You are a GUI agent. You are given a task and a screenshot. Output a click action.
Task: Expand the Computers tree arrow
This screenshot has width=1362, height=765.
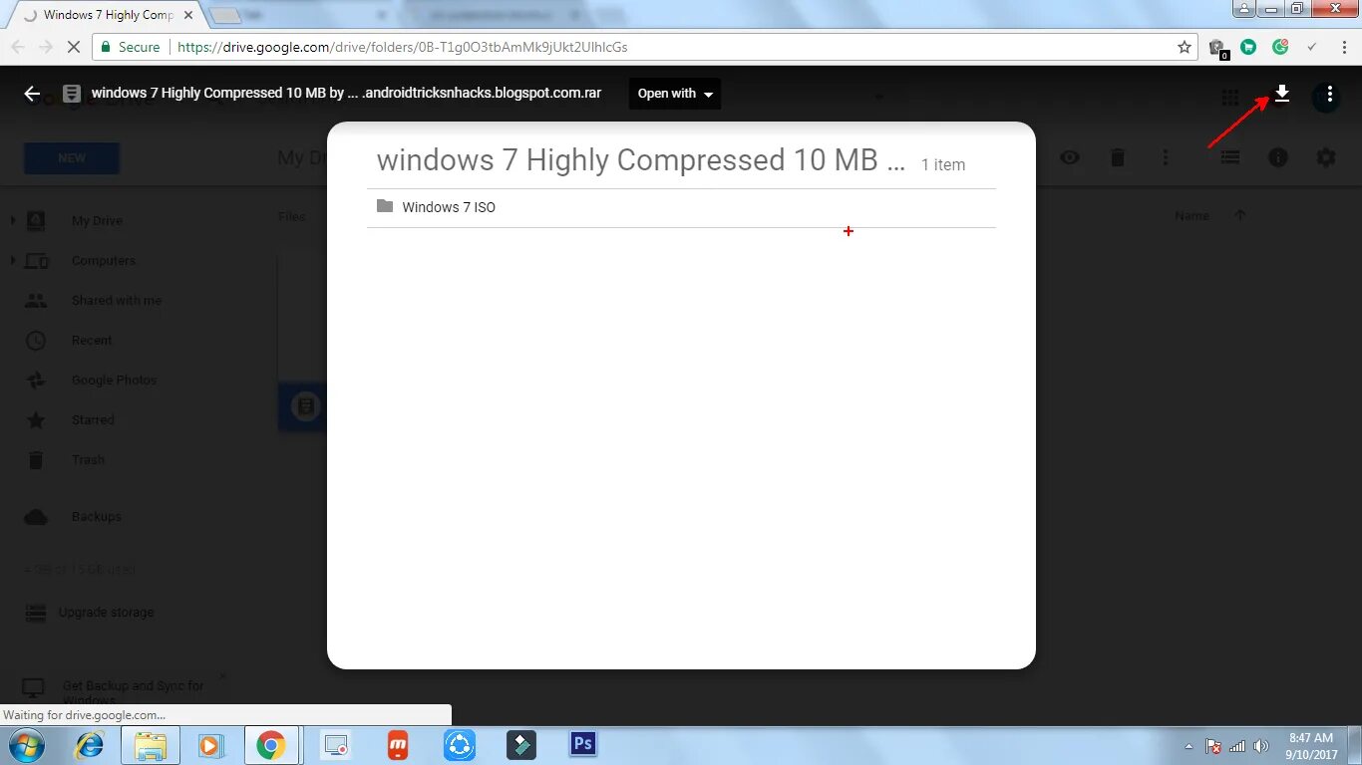(12, 261)
